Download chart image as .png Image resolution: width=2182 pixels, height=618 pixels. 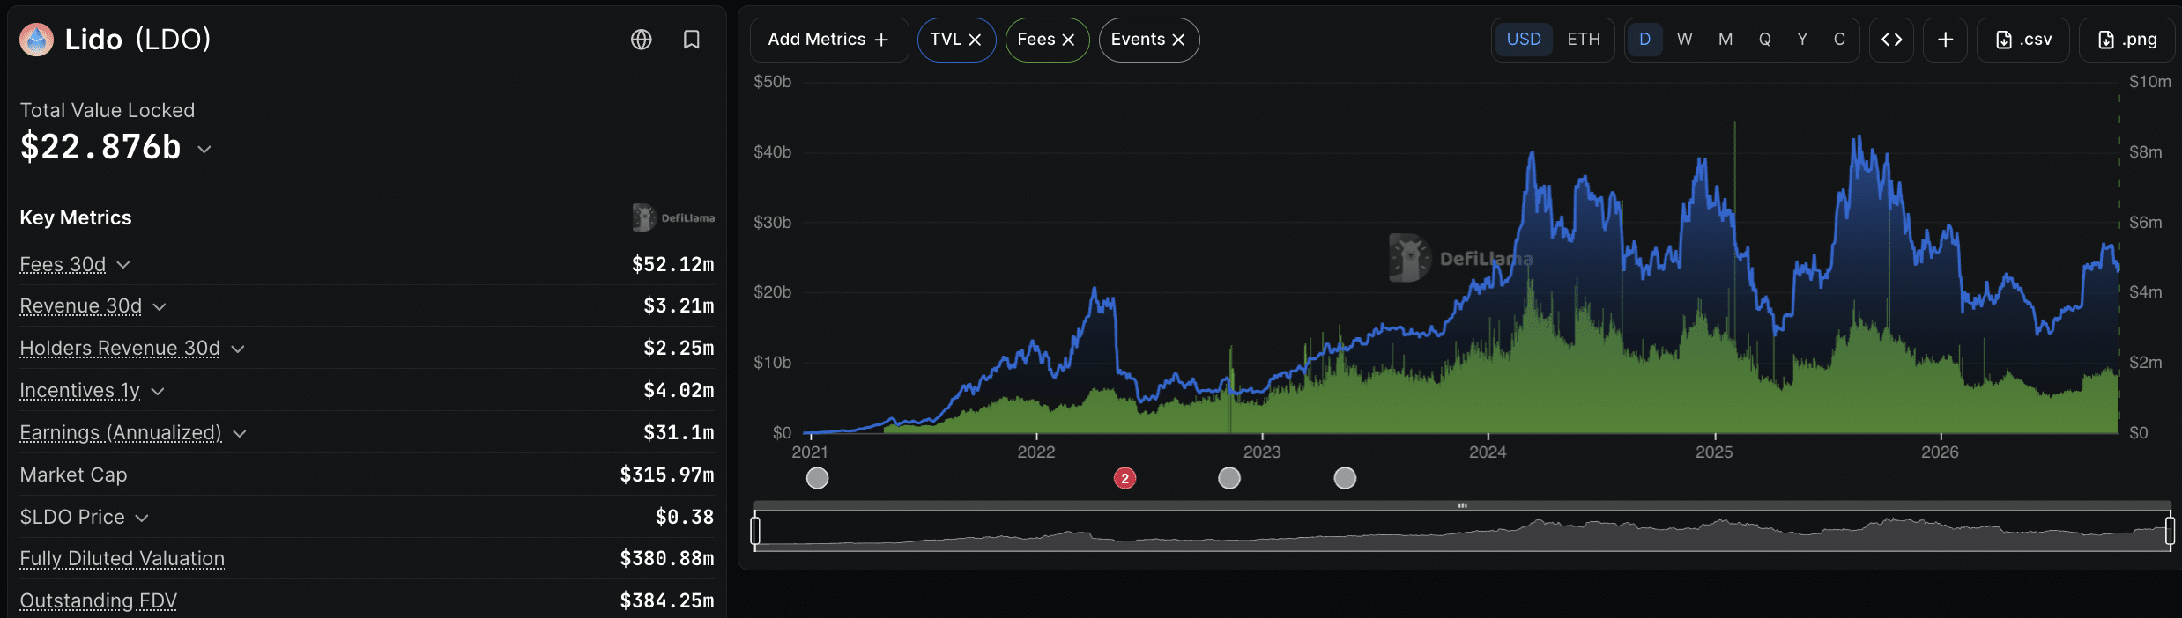tap(2127, 40)
